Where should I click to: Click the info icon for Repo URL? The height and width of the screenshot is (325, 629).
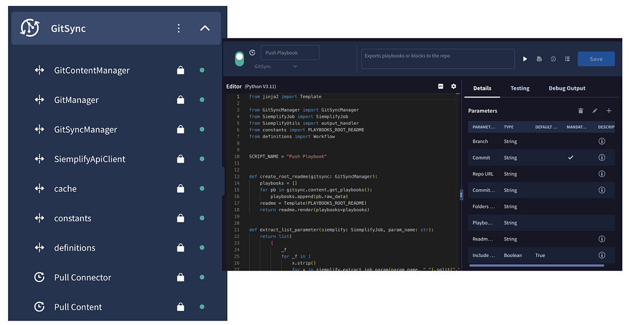tap(602, 174)
